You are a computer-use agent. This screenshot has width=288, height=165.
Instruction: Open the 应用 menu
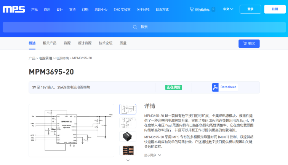pos(47,10)
